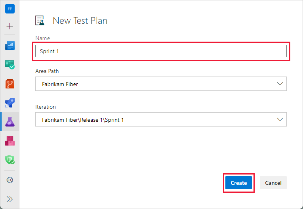
Task: Open Project settings gear icon
Action: 10,180
